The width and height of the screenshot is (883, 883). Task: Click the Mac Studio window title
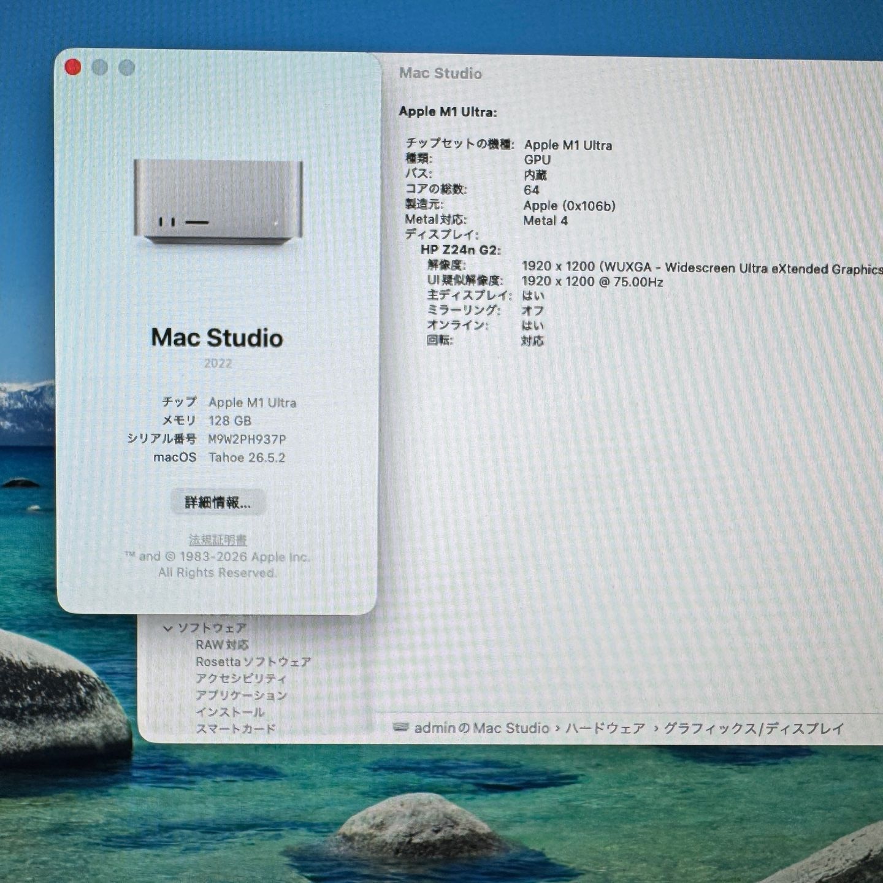tap(440, 73)
